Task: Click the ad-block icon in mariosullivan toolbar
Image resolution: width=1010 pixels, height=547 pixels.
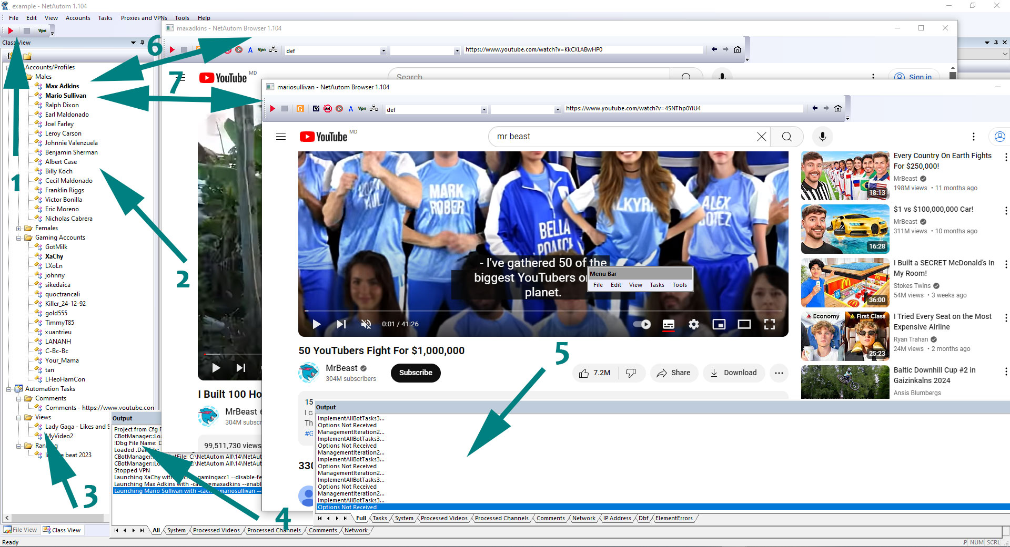Action: tap(327, 109)
